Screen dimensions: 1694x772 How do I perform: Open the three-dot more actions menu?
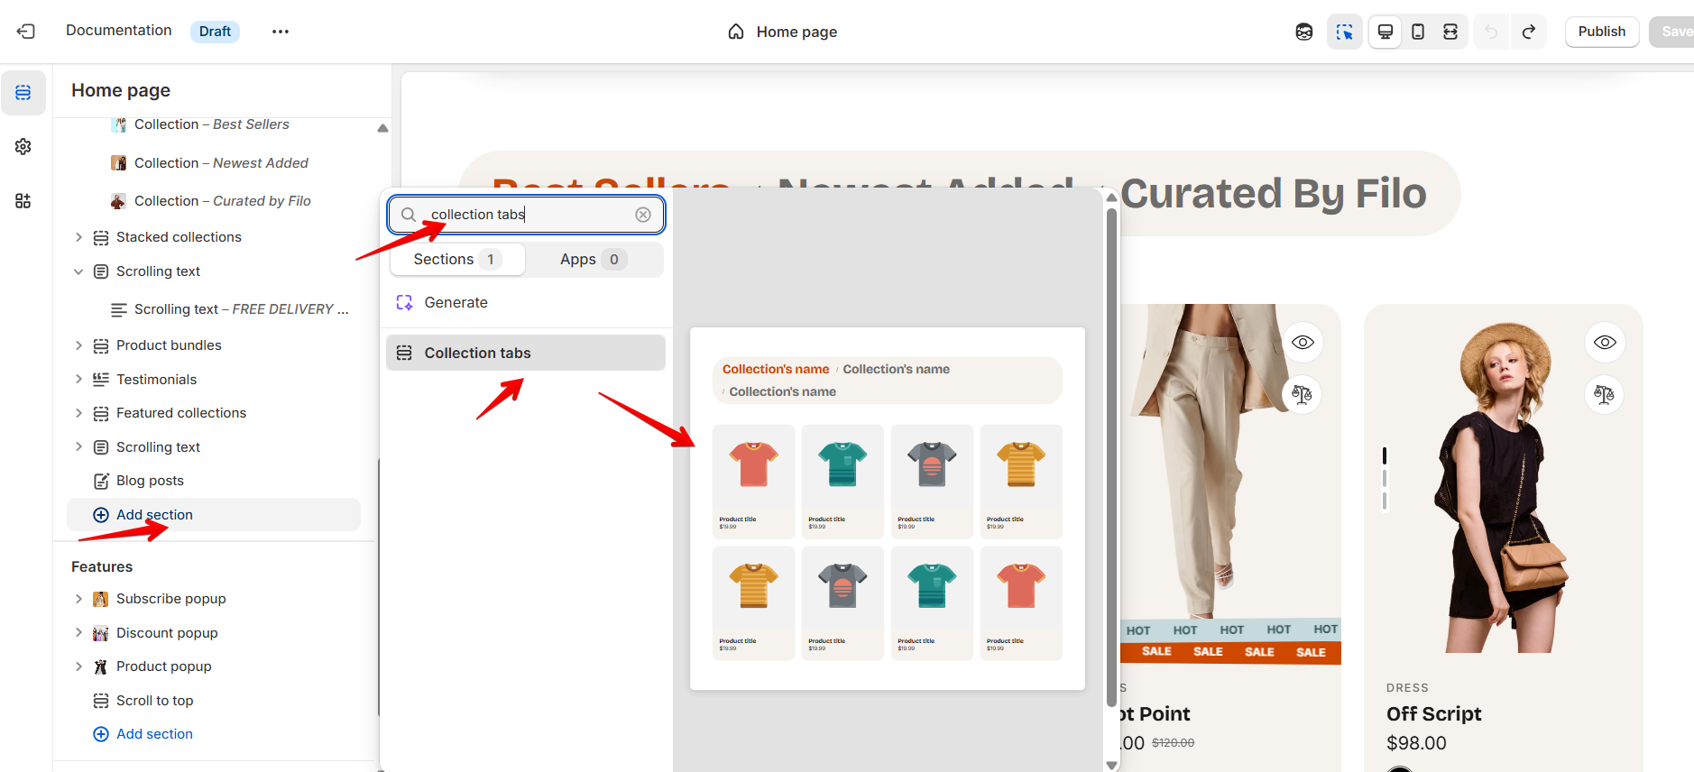pos(281,32)
